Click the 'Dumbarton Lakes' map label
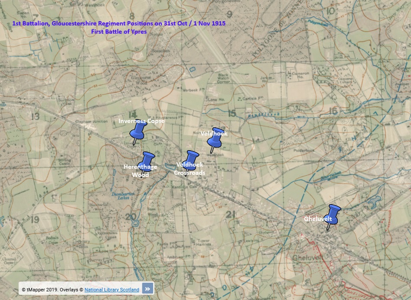This screenshot has width=411, height=300. [123, 196]
